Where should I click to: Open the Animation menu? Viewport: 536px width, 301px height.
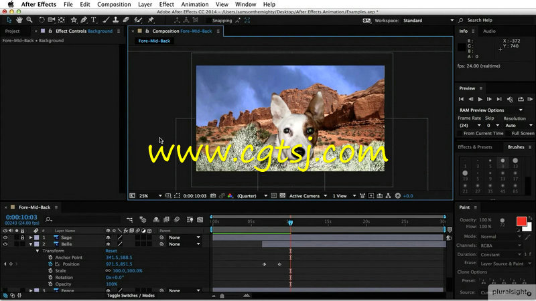[x=194, y=5]
